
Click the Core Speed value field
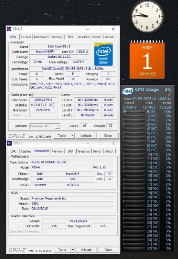click(43, 100)
